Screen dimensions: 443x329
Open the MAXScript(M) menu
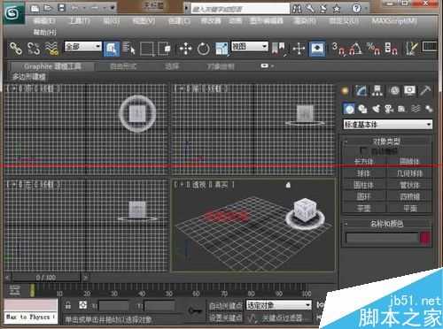pyautogui.click(x=394, y=21)
